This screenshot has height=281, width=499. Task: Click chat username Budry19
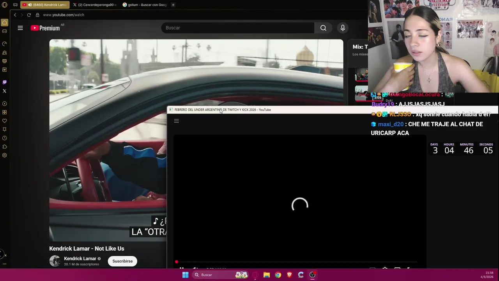383,104
